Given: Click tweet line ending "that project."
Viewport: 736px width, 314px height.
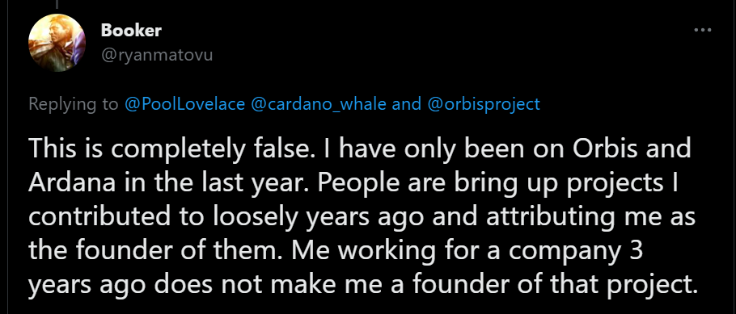Looking at the screenshot, I should coord(361,283).
